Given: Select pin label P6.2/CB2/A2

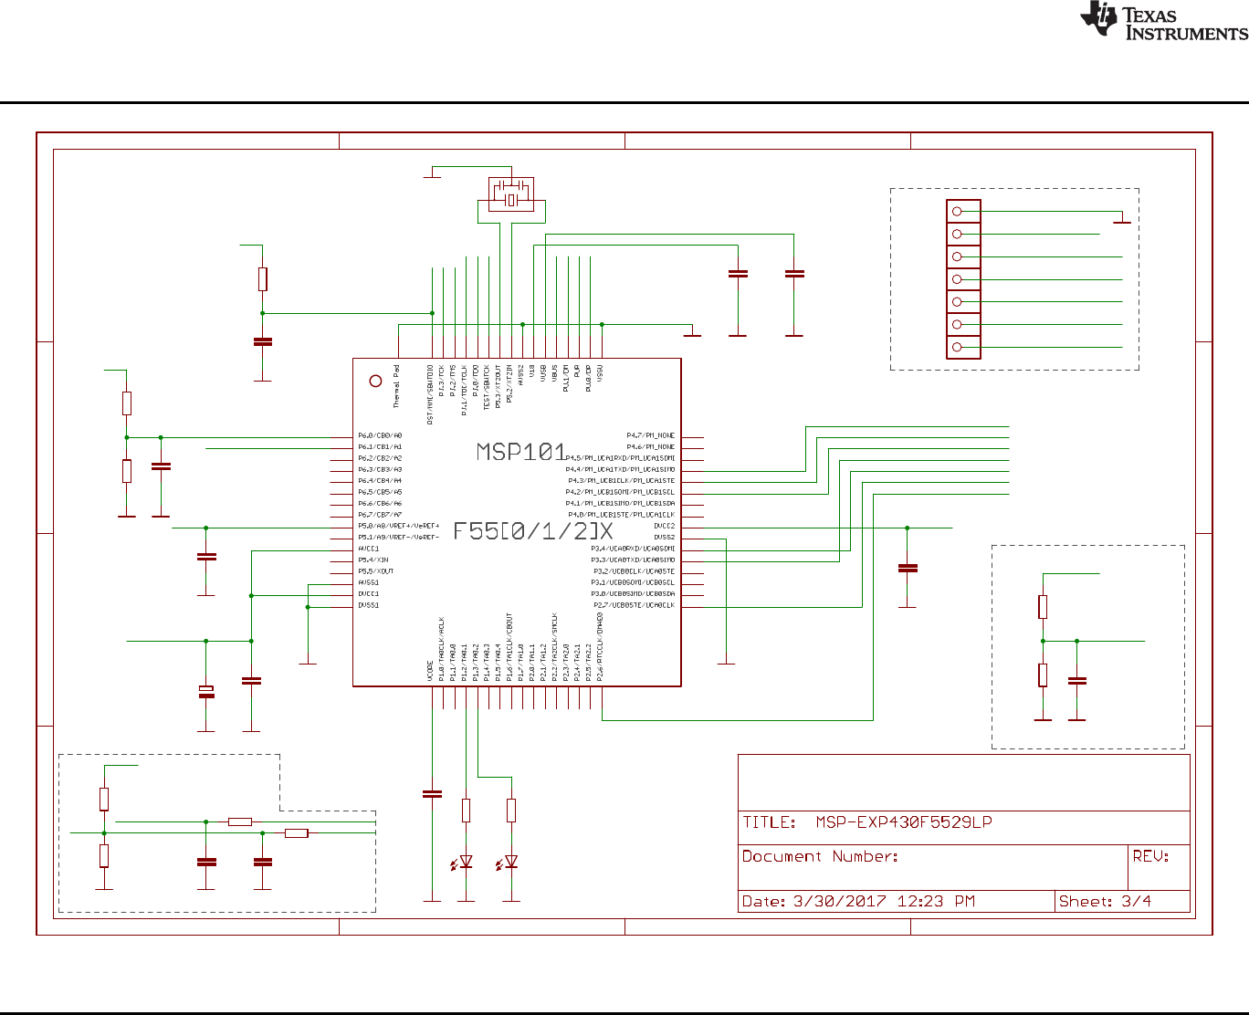Looking at the screenshot, I should [380, 458].
